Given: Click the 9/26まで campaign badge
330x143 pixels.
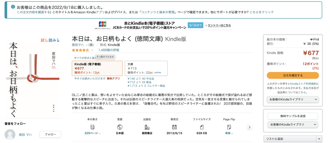Looking at the screenshot, I should pyautogui.click(x=195, y=25).
